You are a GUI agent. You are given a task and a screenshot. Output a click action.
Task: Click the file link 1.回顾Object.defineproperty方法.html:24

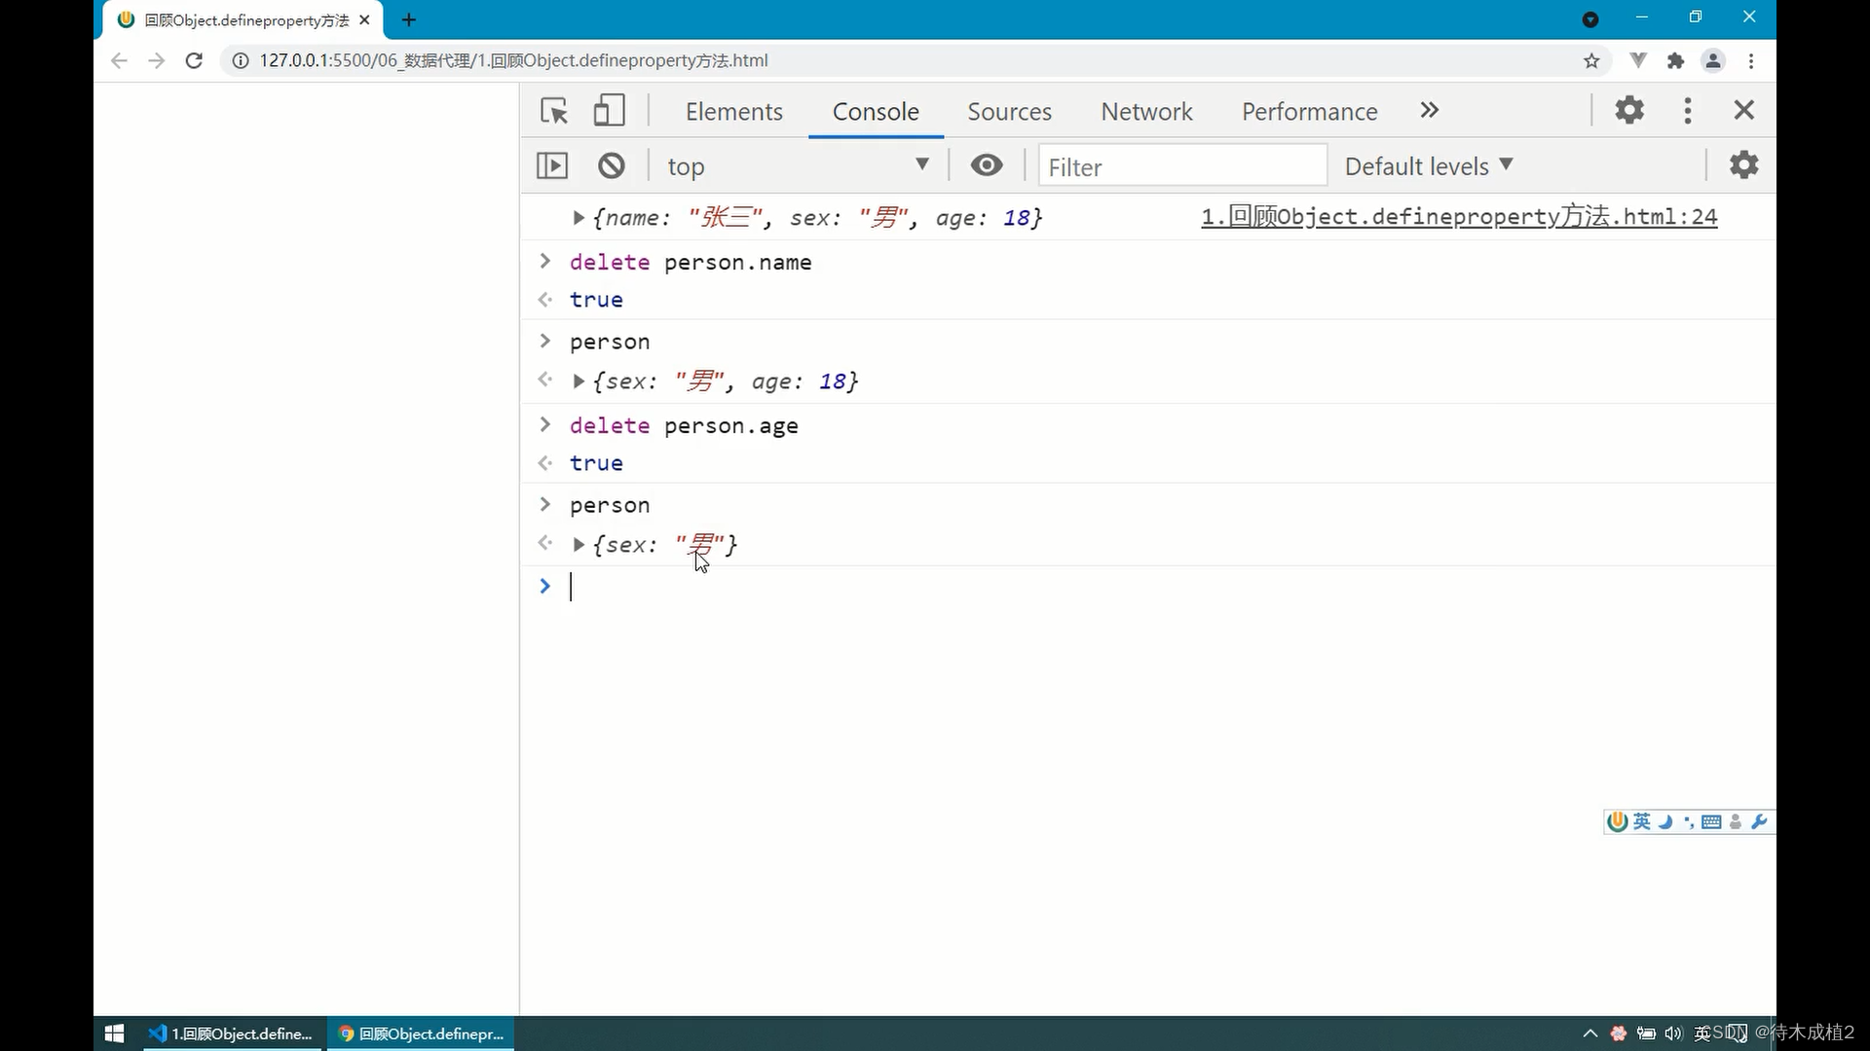(x=1458, y=216)
